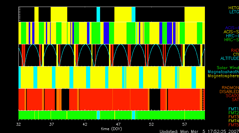
Task: Select the 42 tick on the time axis
Action: pos(85,124)
